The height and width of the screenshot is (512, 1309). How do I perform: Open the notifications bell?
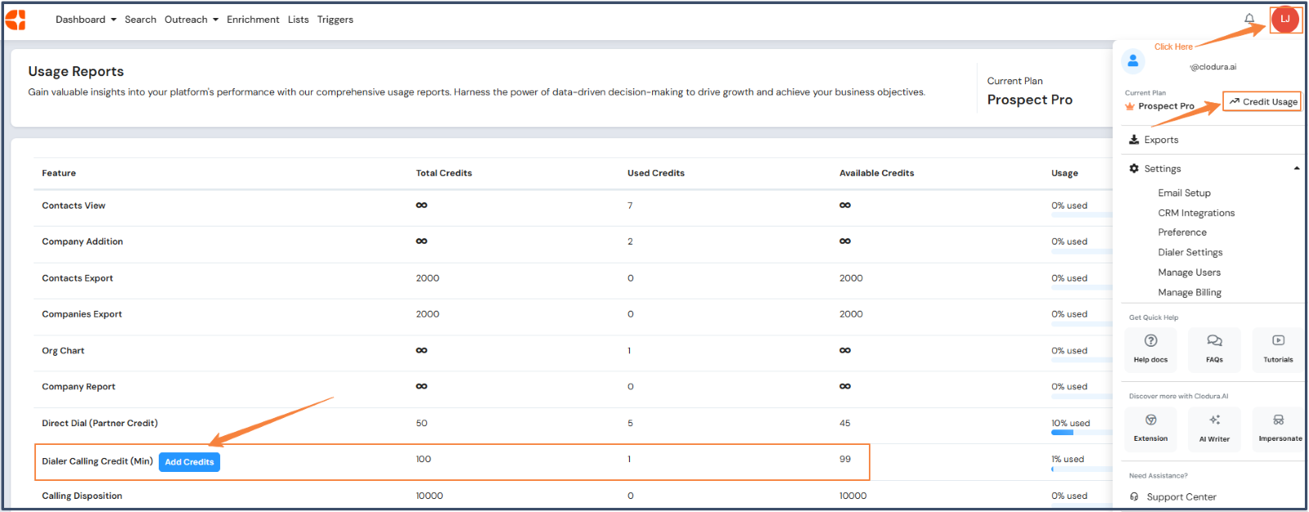1249,19
